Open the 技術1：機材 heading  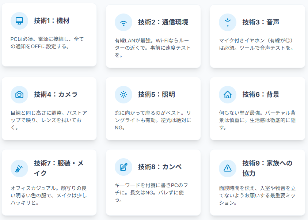52,21
